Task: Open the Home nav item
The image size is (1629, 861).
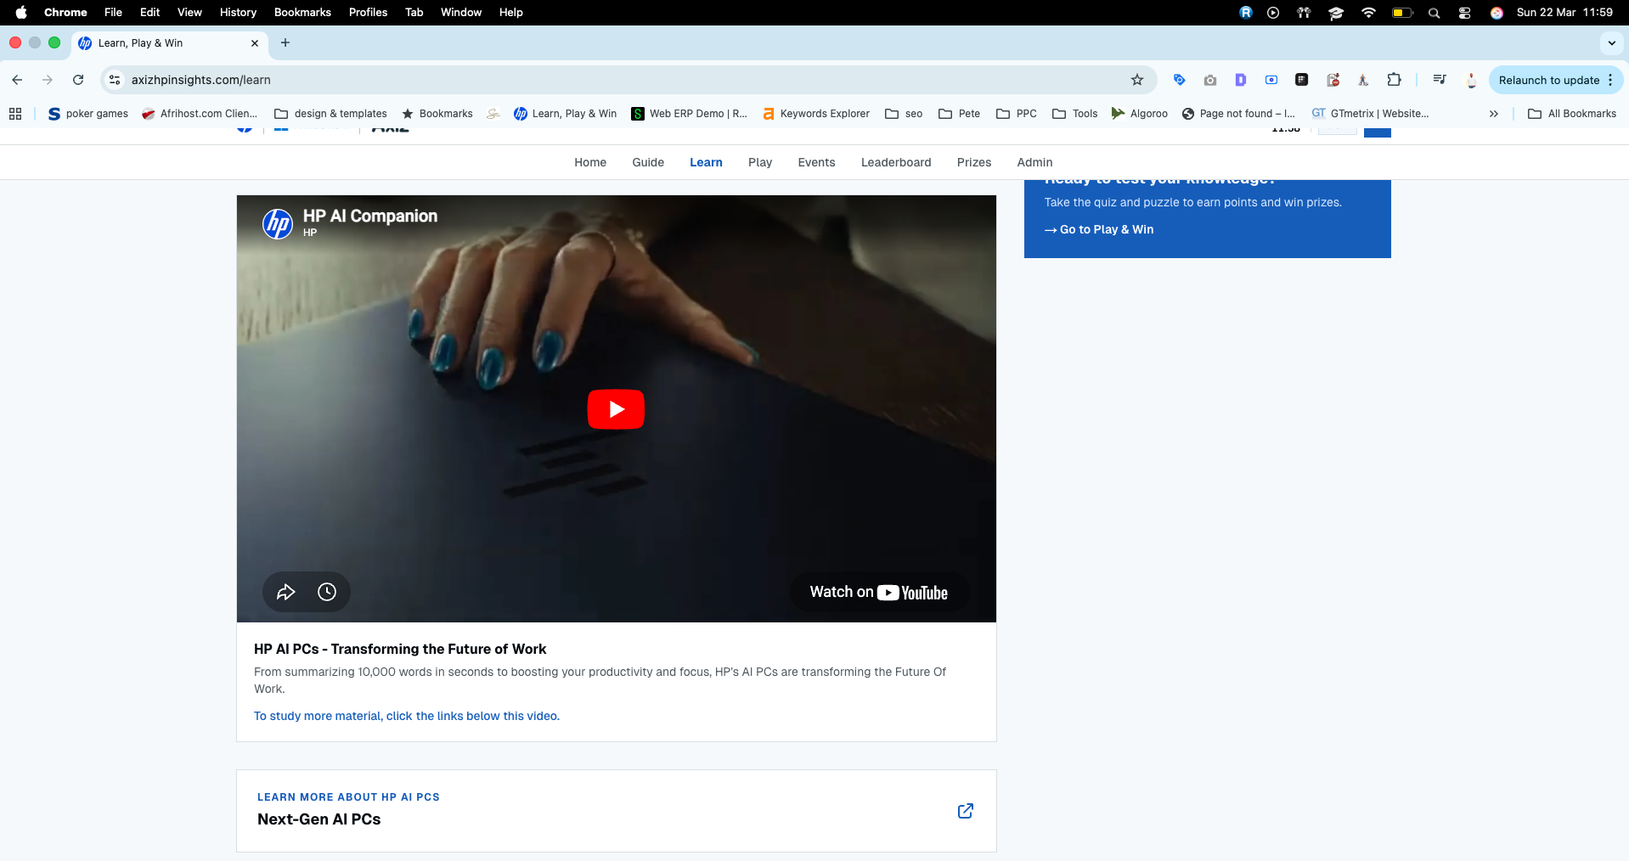Action: click(590, 162)
